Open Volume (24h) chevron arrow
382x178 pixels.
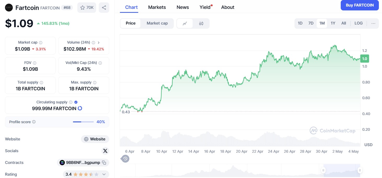click(99, 43)
